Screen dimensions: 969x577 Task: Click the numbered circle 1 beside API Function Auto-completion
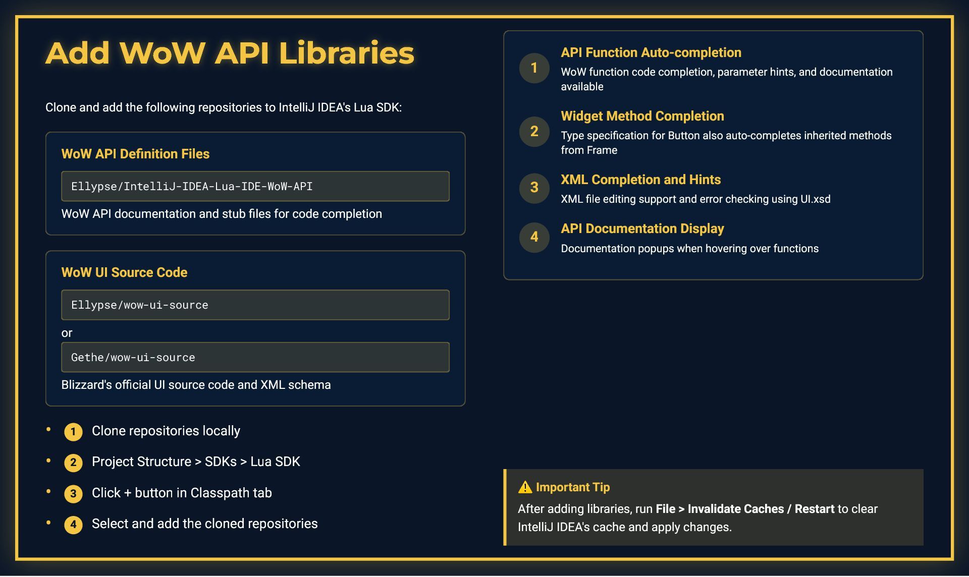534,68
